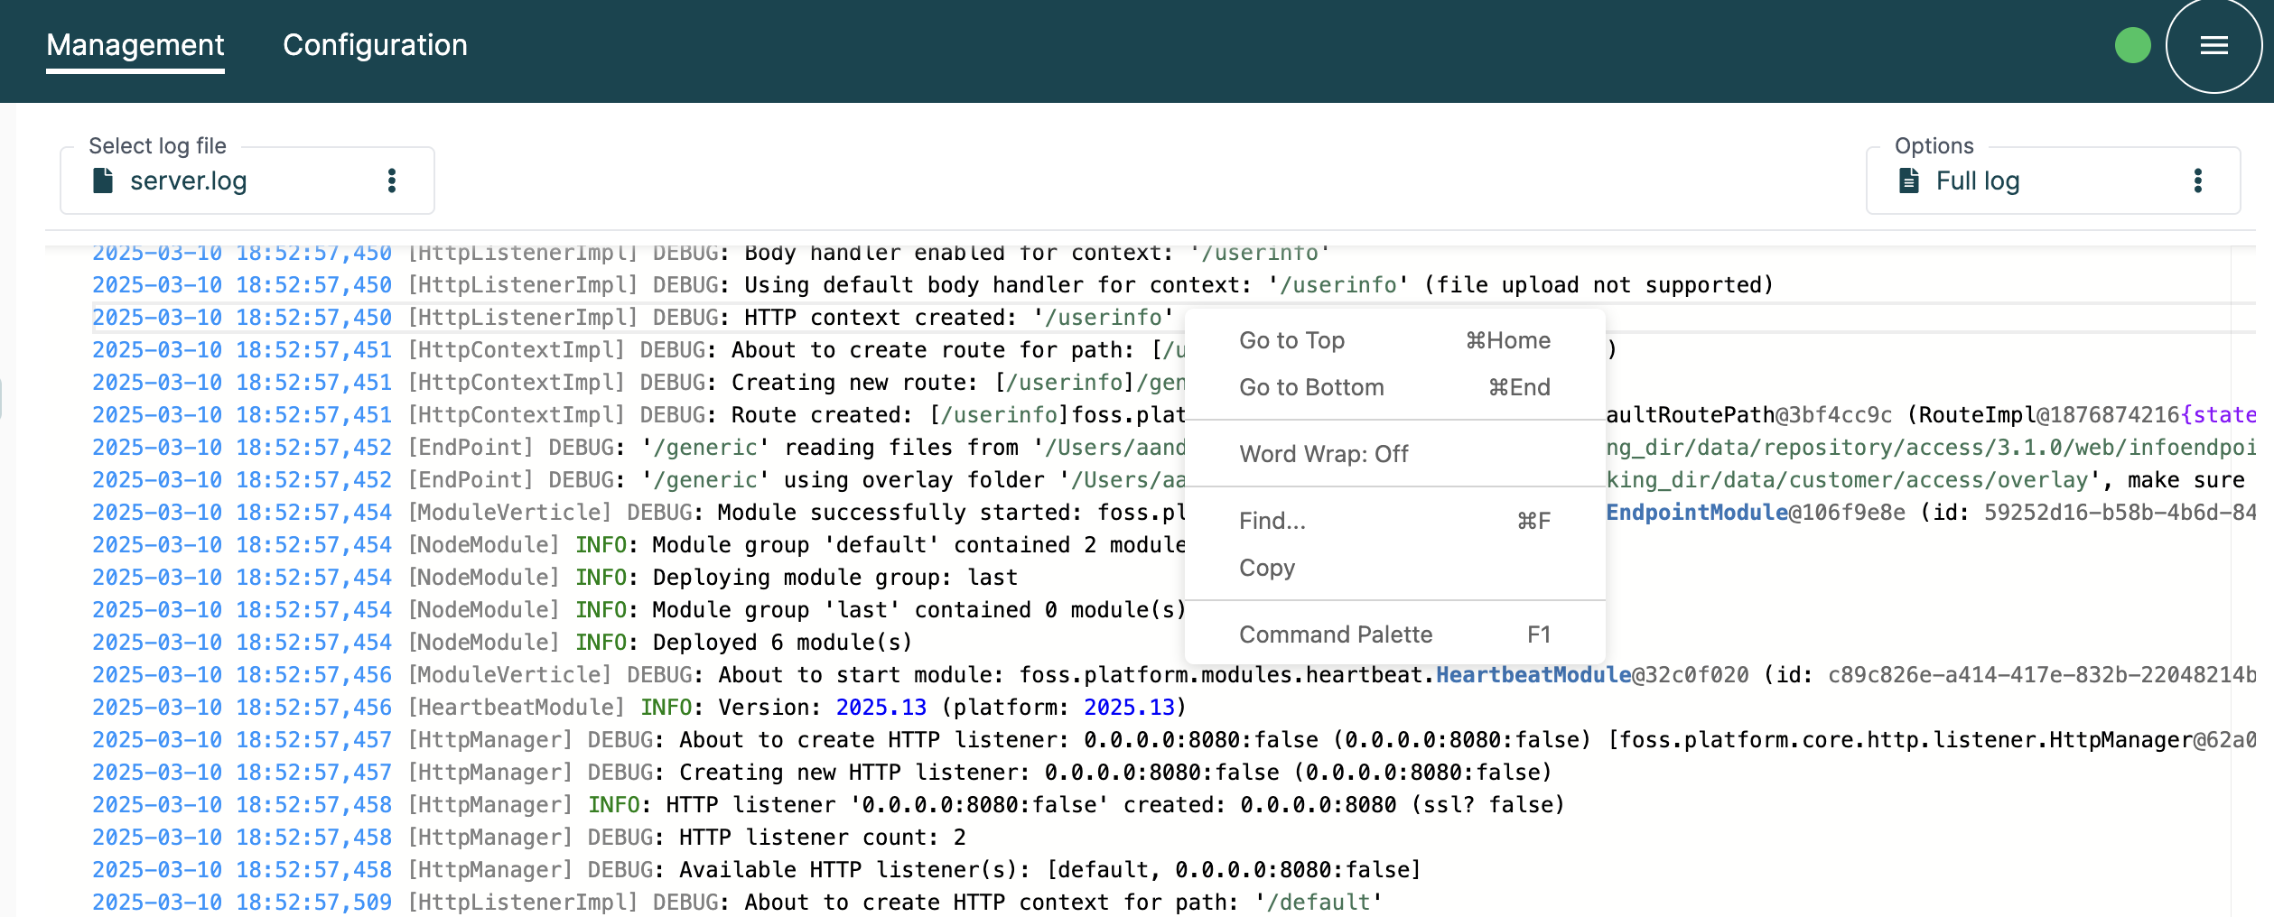Screen dimensions: 2274x917
Task: Choose Go to Top from context menu
Action: (x=1291, y=340)
